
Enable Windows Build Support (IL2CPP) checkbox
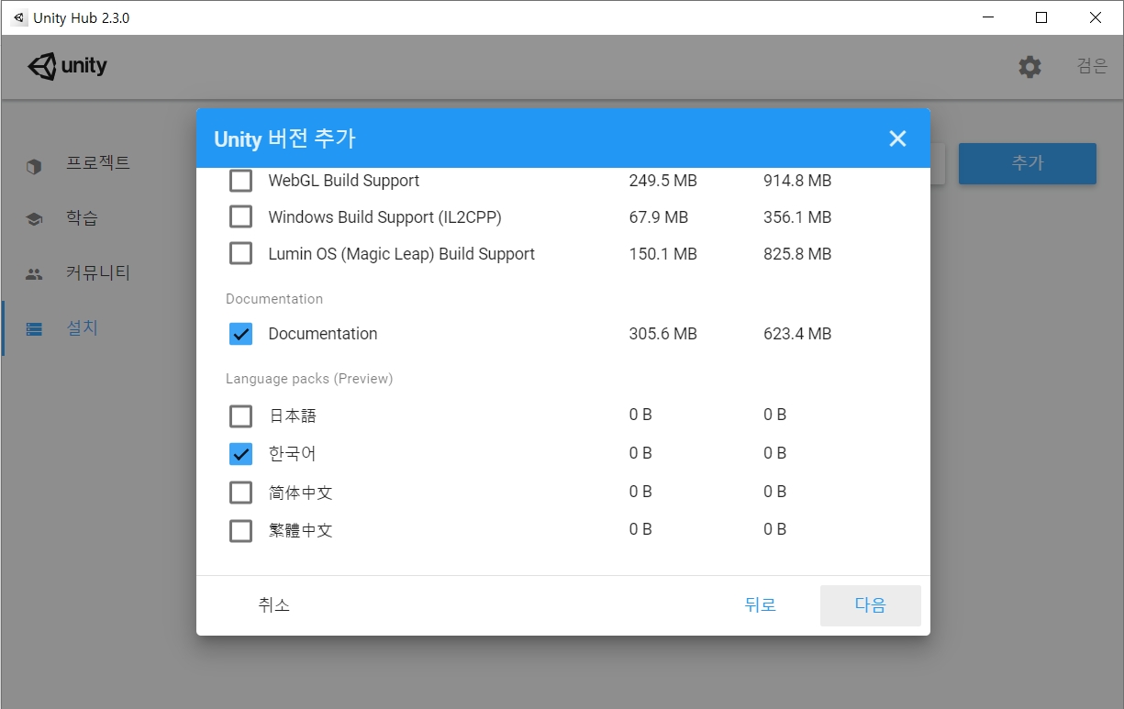tap(240, 217)
